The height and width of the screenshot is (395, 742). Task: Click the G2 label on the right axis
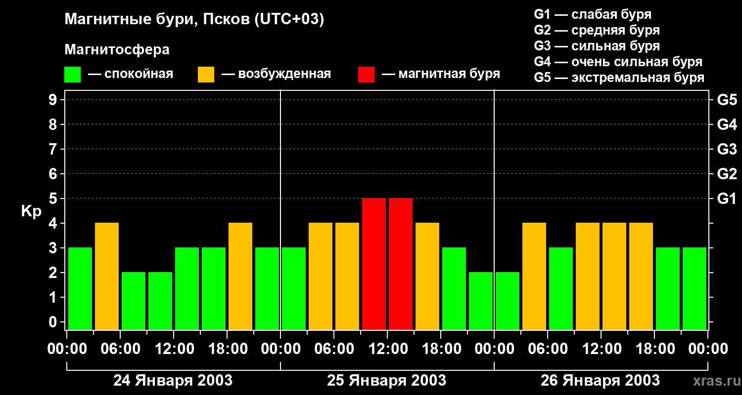pyautogui.click(x=727, y=174)
